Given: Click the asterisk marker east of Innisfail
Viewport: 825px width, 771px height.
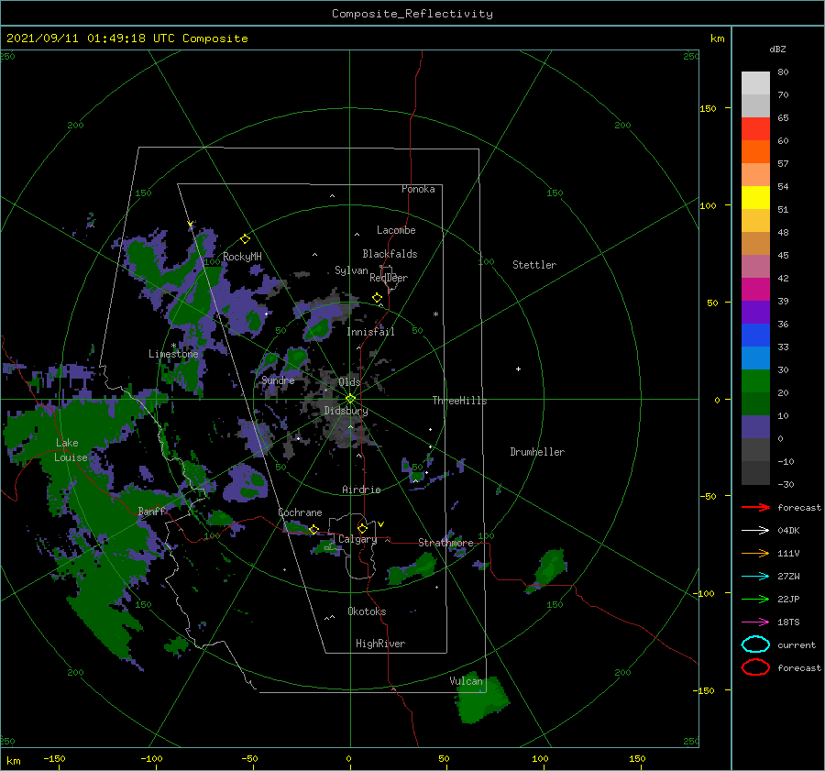Looking at the screenshot, I should pyautogui.click(x=435, y=314).
